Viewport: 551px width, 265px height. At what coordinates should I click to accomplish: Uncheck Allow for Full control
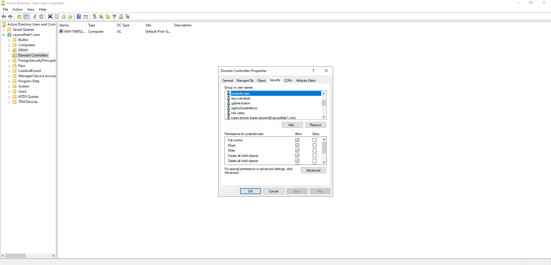click(297, 140)
